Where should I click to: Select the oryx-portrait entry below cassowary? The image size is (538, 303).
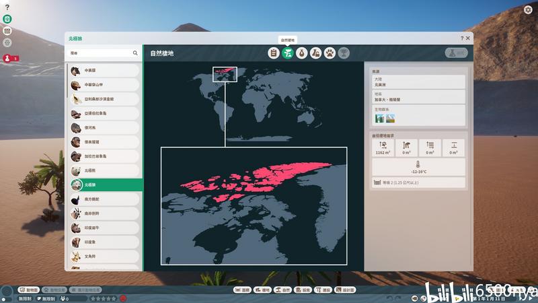pos(105,213)
